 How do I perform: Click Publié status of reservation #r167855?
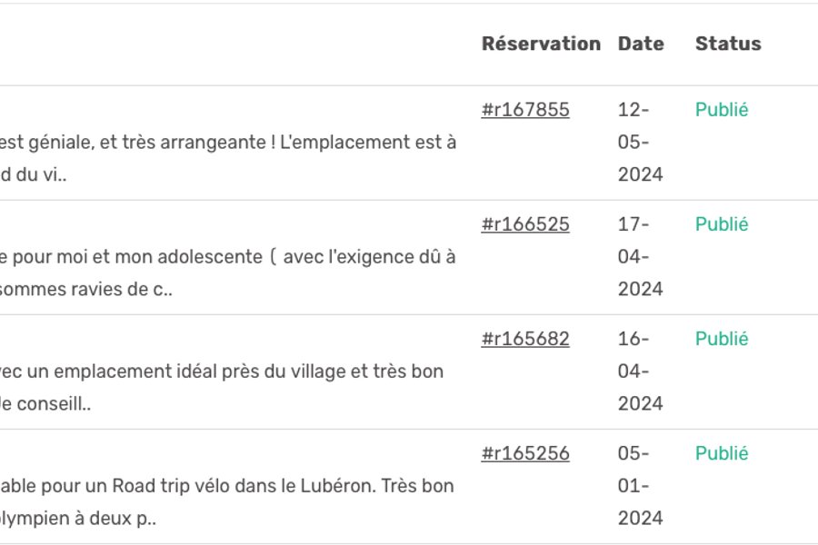click(x=722, y=110)
